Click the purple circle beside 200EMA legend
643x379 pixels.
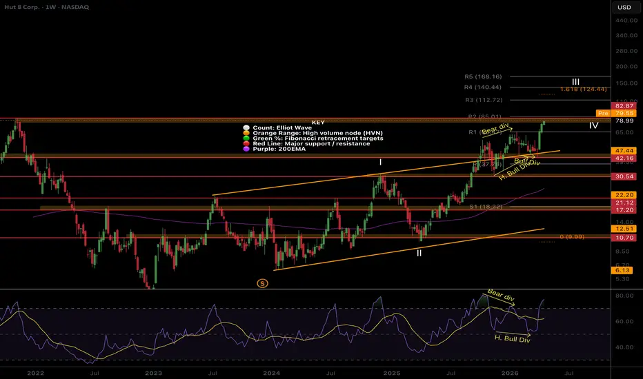tap(246, 149)
